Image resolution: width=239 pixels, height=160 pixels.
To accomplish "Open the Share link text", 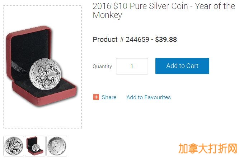I will tap(109, 97).
